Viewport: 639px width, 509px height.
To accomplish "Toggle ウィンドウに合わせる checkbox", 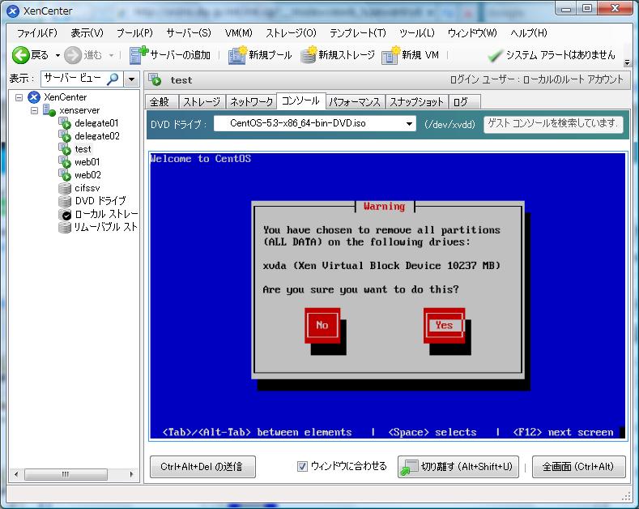I will 302,466.
